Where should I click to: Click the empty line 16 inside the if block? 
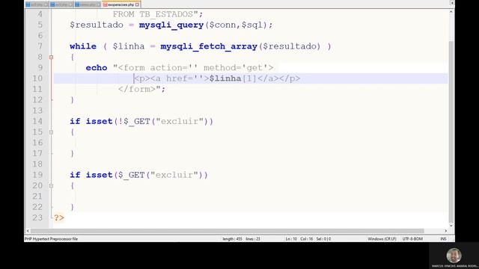click(251, 143)
